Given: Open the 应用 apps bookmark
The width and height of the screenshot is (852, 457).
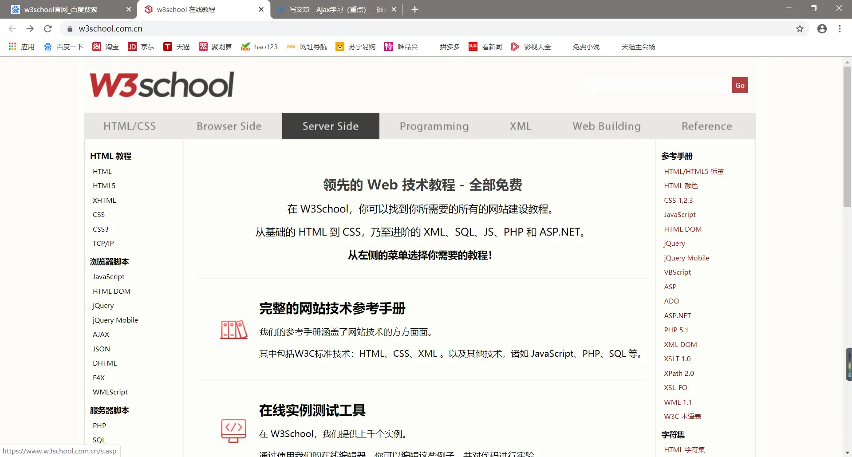Looking at the screenshot, I should coord(21,47).
